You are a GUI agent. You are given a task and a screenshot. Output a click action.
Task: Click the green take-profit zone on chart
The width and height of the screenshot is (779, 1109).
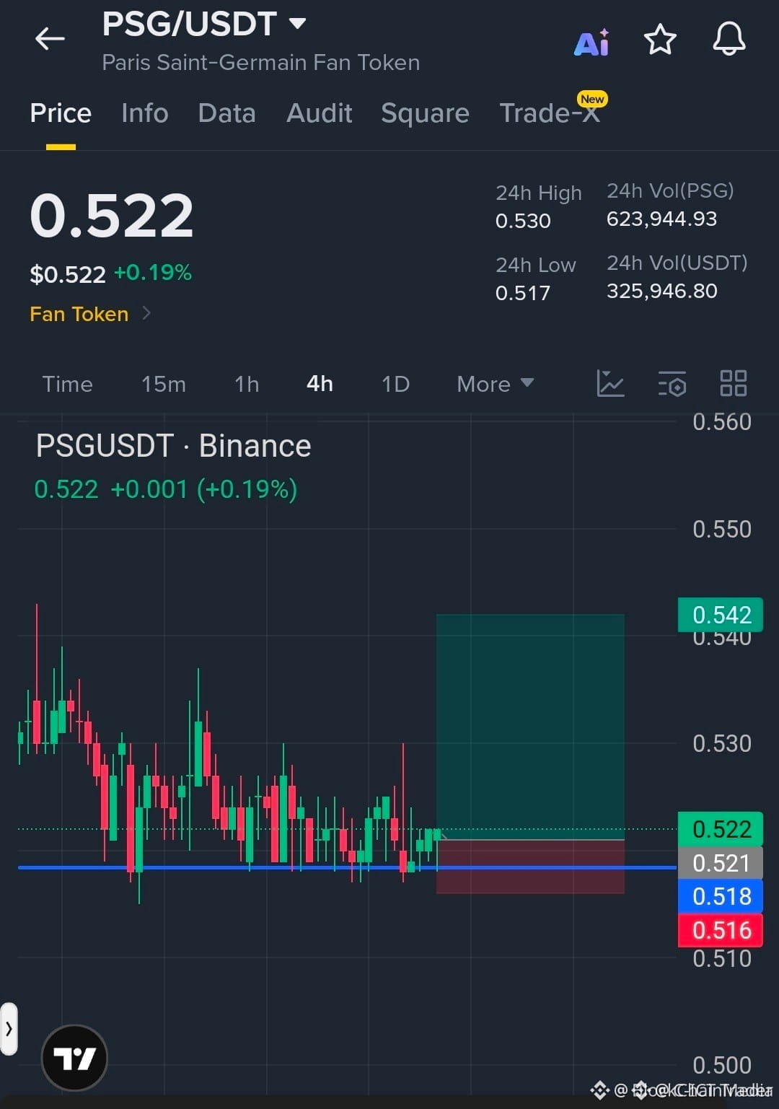tap(530, 727)
